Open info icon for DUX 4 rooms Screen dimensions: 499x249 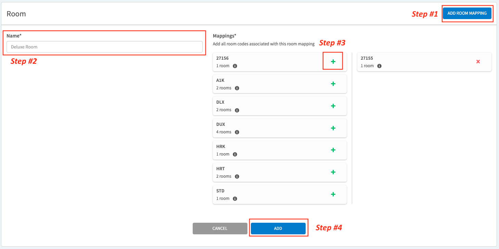tap(237, 132)
